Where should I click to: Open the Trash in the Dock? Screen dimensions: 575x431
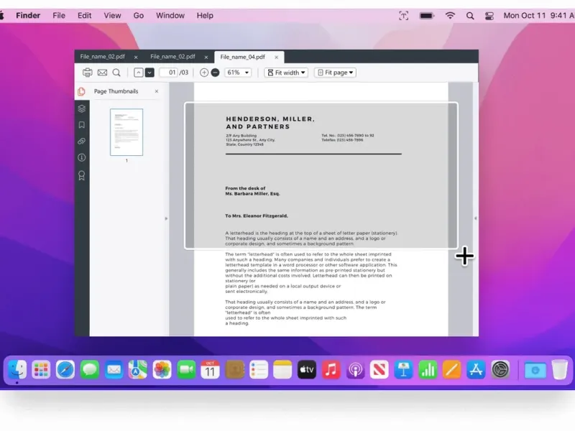pyautogui.click(x=560, y=369)
